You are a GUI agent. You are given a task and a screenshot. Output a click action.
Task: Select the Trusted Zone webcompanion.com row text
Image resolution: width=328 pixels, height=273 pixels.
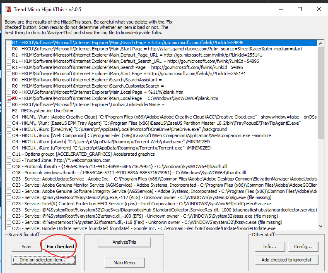[x=61, y=161]
